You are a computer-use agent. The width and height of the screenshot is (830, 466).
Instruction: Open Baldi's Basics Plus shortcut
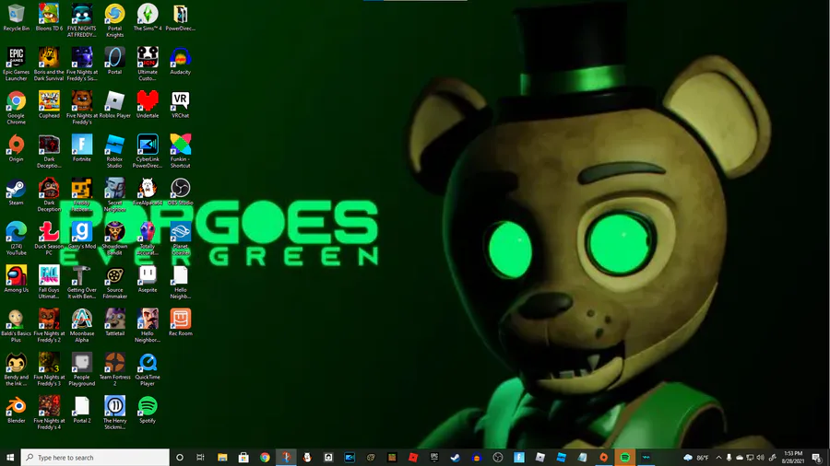pos(17,326)
